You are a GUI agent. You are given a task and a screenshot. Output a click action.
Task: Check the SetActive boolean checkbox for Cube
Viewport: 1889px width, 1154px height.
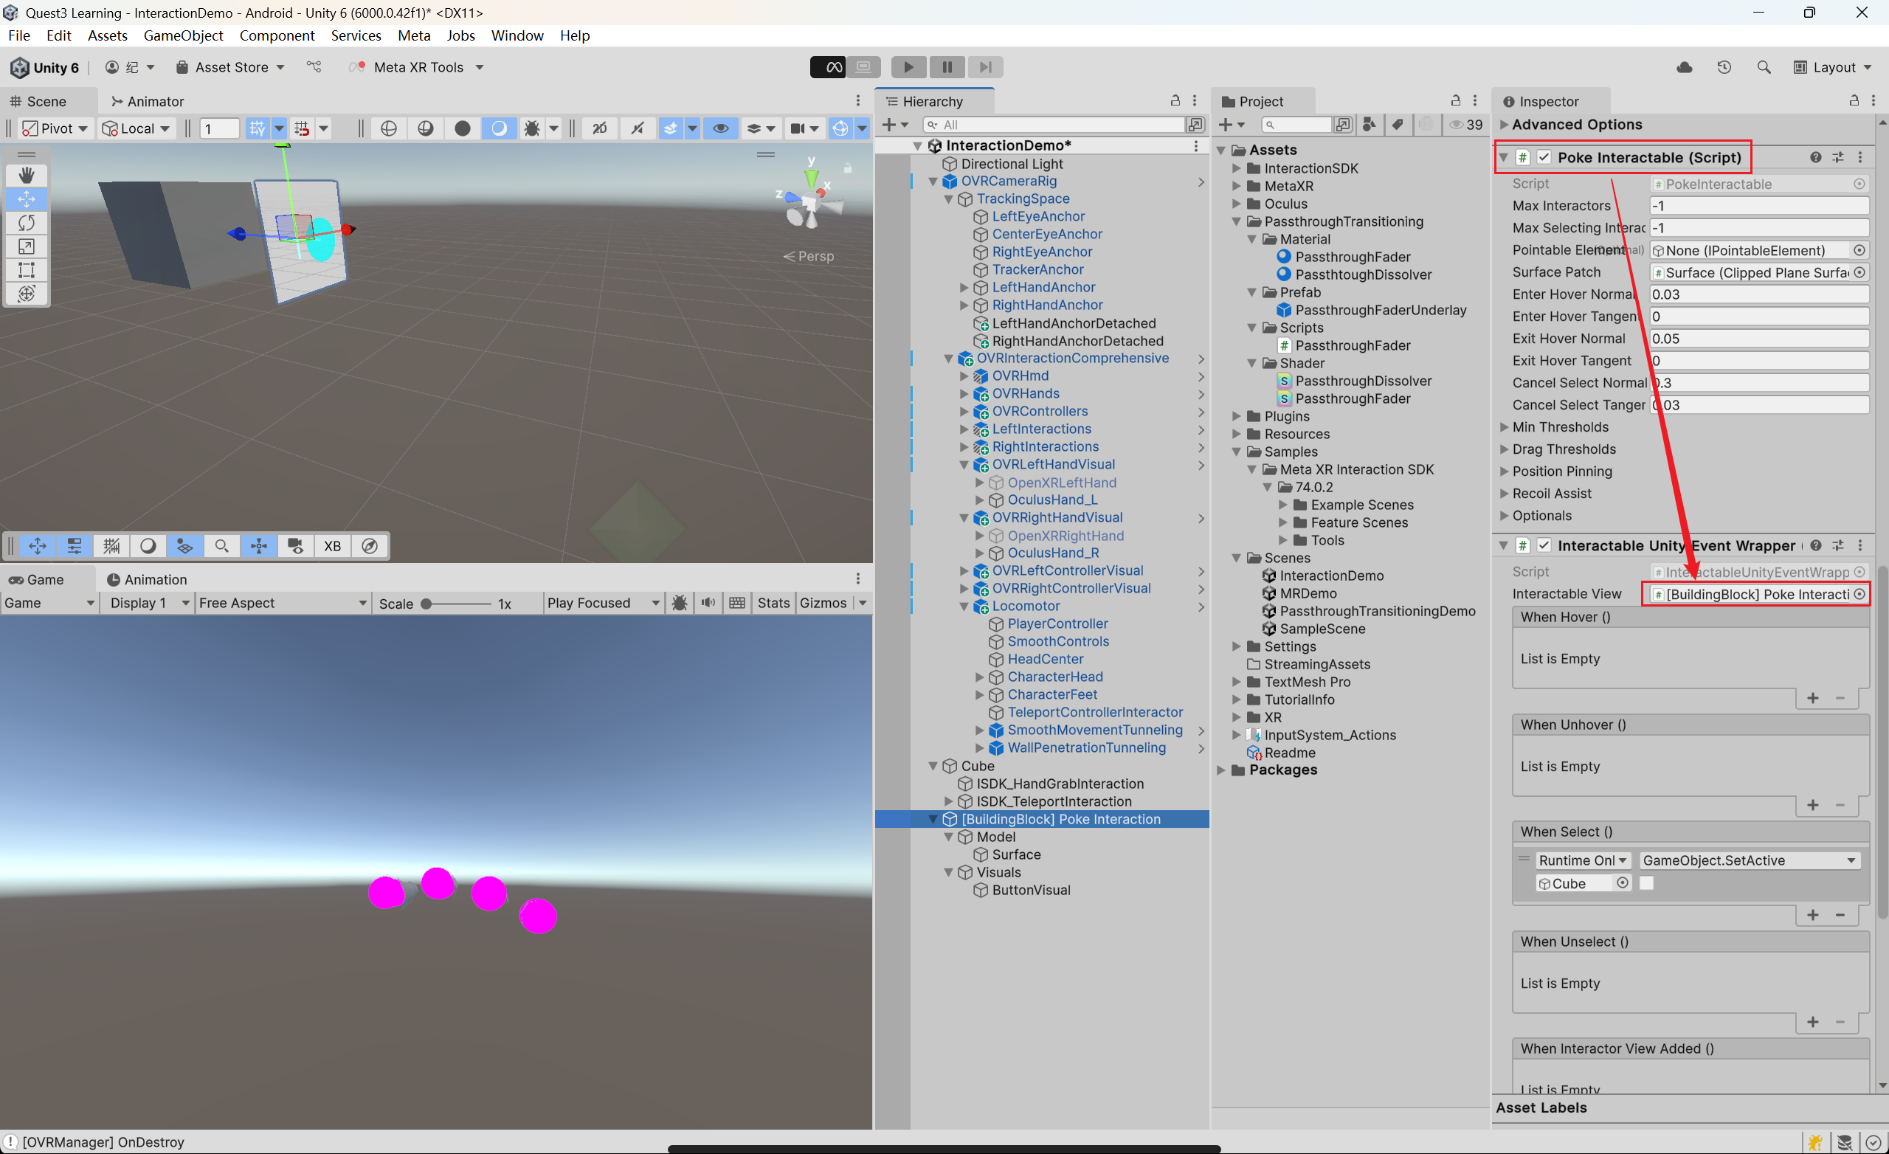tap(1646, 883)
